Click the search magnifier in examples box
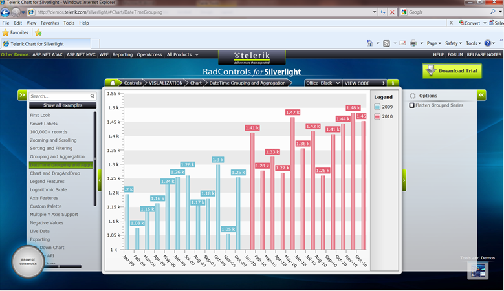Image resolution: width=504 pixels, height=291 pixels. 93,96
